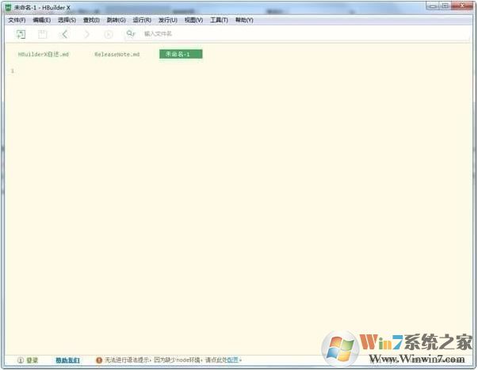This screenshot has width=478, height=370.
Task: Select the 未命名-1 tab
Action: click(x=180, y=54)
